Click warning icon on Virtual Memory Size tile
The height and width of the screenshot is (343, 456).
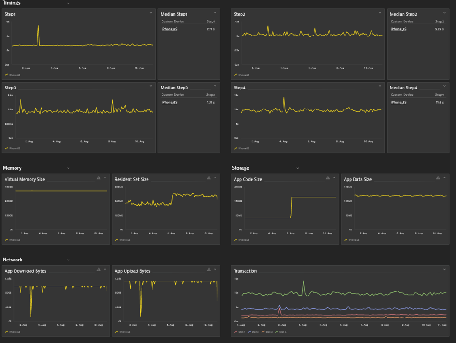[99, 178]
